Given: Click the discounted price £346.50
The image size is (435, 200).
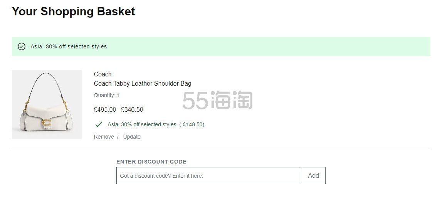Looking at the screenshot, I should point(132,110).
